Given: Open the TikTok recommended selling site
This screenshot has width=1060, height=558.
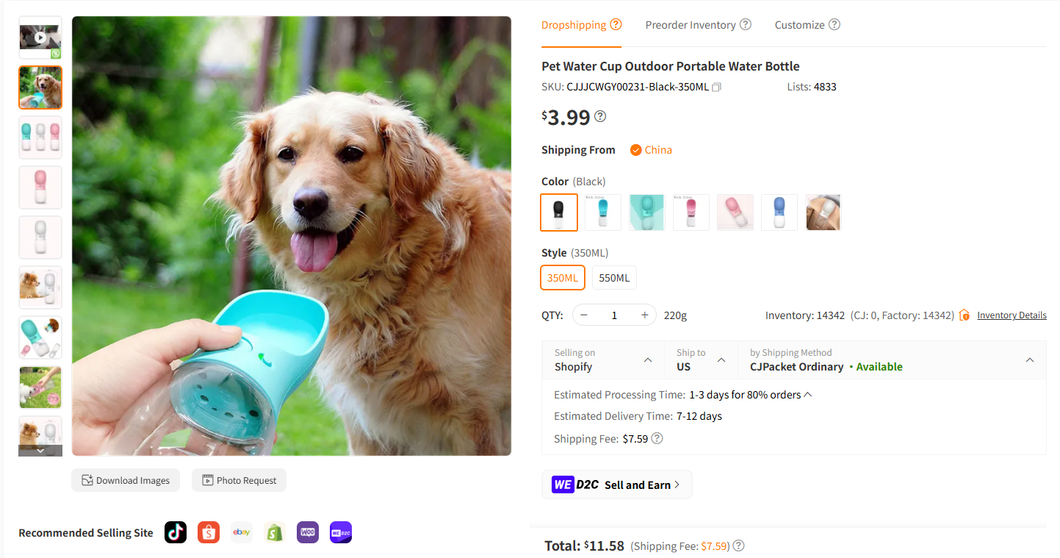Looking at the screenshot, I should tap(175, 532).
